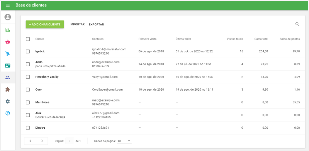Click phone number 0741253621
The height and width of the screenshot is (151, 309).
click(100, 128)
